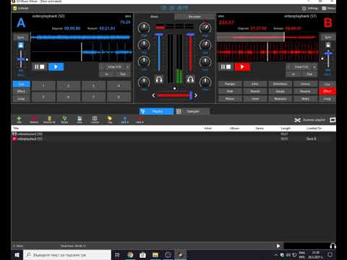Image resolution: width=347 pixels, height=260 pixels.
Task: Click the Activate button at top left
Action: click(21, 9)
